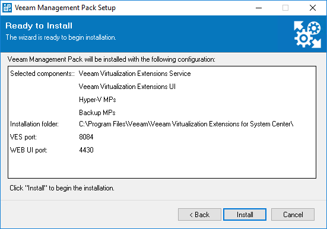Select 'Veeam Virtualization Extensions UI' line
Viewport: 327px width, 229px height.
[x=127, y=87]
